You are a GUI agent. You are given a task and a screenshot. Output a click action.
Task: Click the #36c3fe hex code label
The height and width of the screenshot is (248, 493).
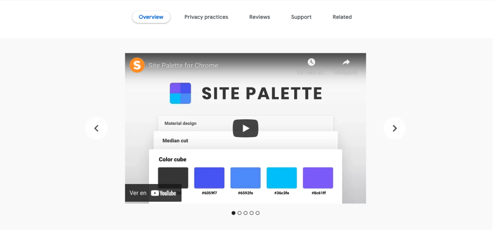tap(282, 193)
